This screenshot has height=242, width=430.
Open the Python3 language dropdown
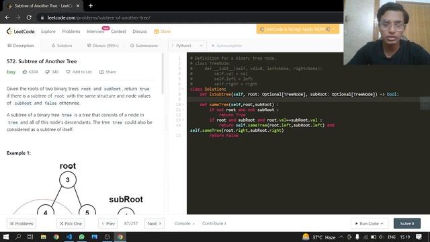coord(187,46)
